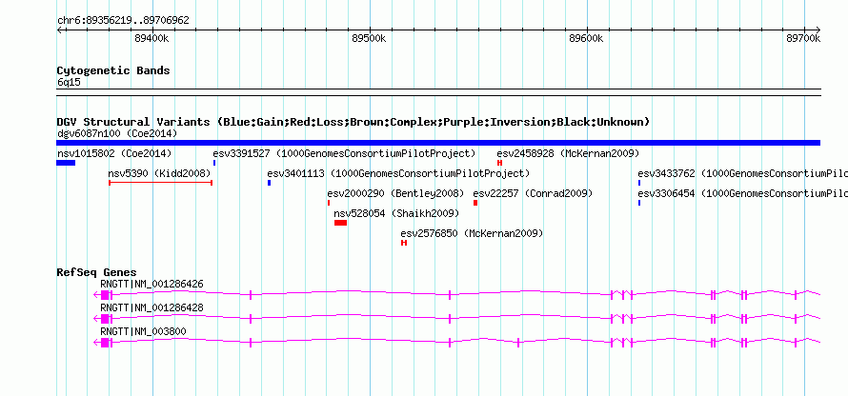Select esv22257 (Conrad2009) label
The image size is (848, 396).
533,193
